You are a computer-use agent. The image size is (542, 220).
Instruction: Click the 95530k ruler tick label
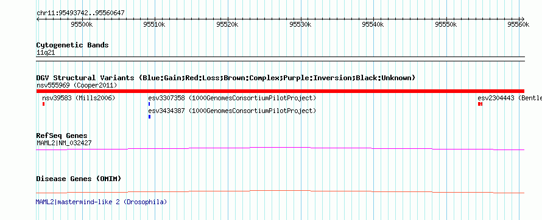click(x=300, y=24)
